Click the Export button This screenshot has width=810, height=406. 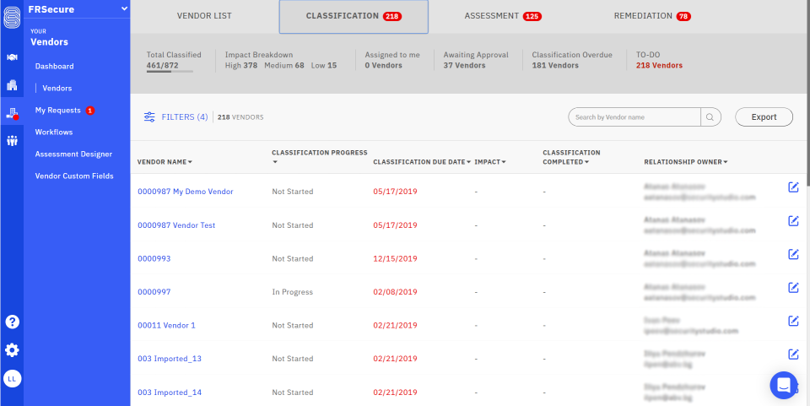[764, 117]
